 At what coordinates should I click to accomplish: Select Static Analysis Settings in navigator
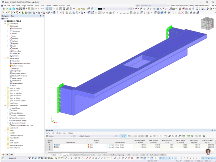coord(19,120)
